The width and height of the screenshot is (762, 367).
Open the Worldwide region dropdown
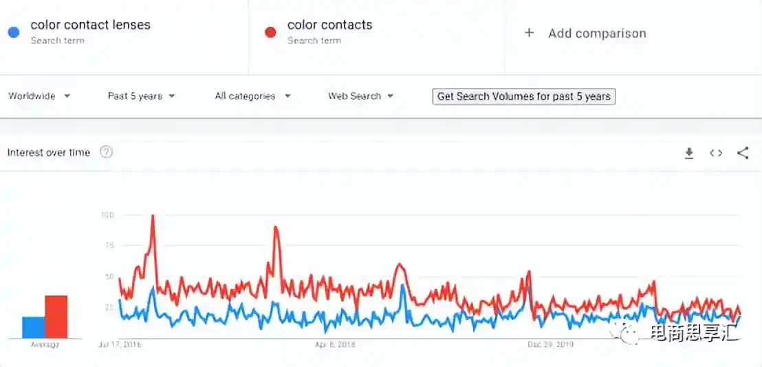tap(39, 96)
